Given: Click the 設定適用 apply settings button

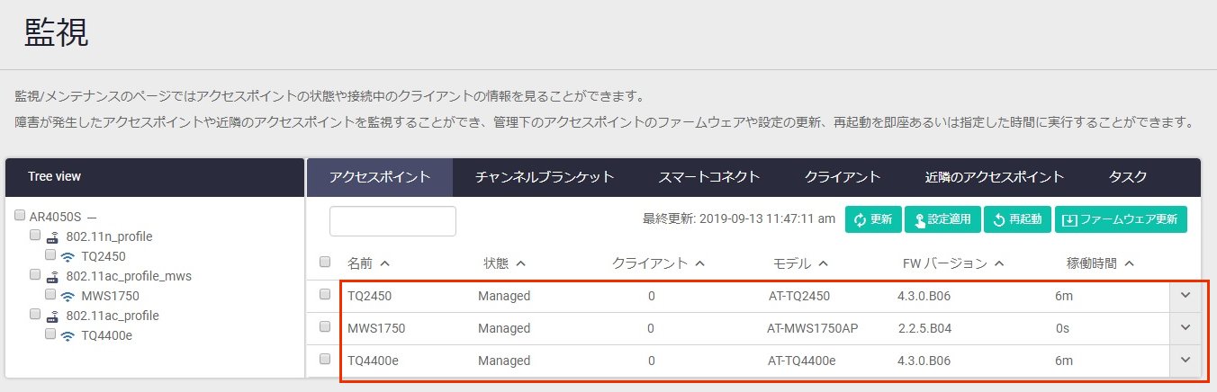Looking at the screenshot, I should coord(942,220).
